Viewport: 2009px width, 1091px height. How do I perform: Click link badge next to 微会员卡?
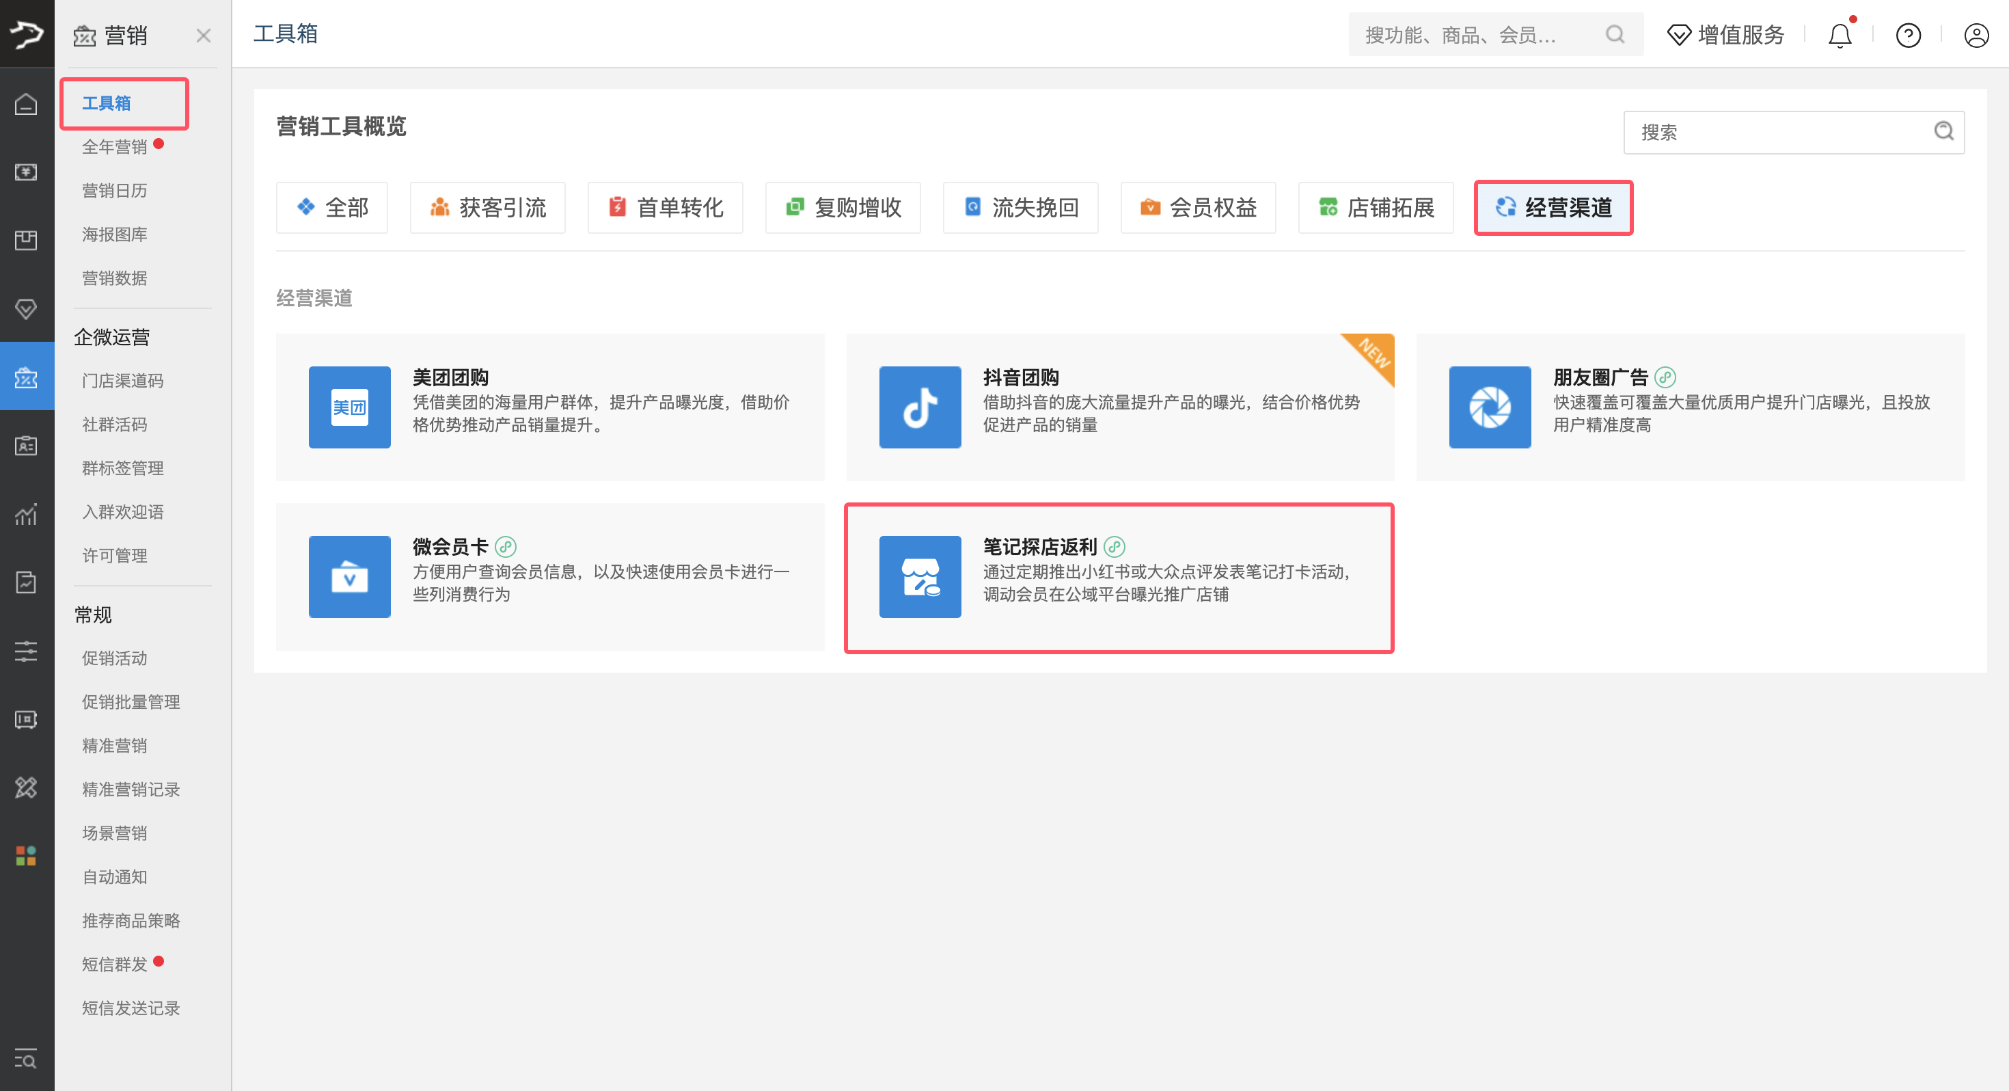[x=506, y=546]
